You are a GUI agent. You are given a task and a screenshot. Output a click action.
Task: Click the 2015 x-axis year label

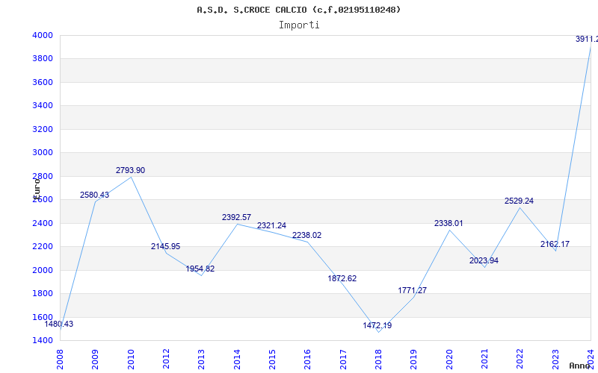click(272, 360)
